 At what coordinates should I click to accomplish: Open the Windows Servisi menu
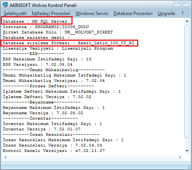92,13
